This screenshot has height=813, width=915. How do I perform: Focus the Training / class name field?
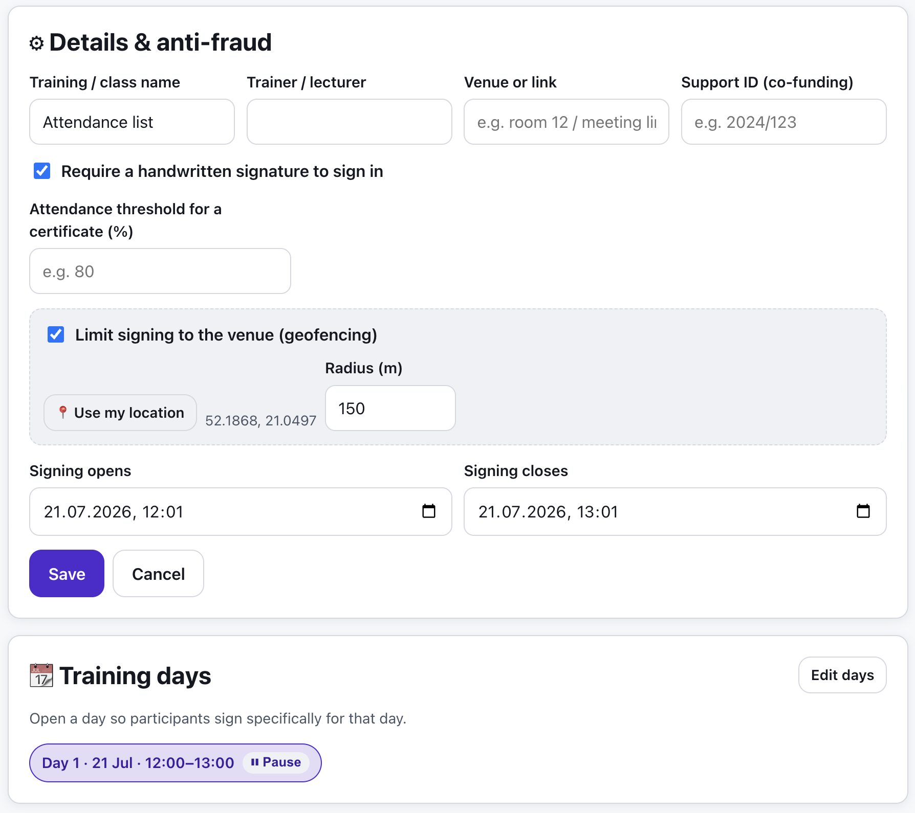pos(132,122)
